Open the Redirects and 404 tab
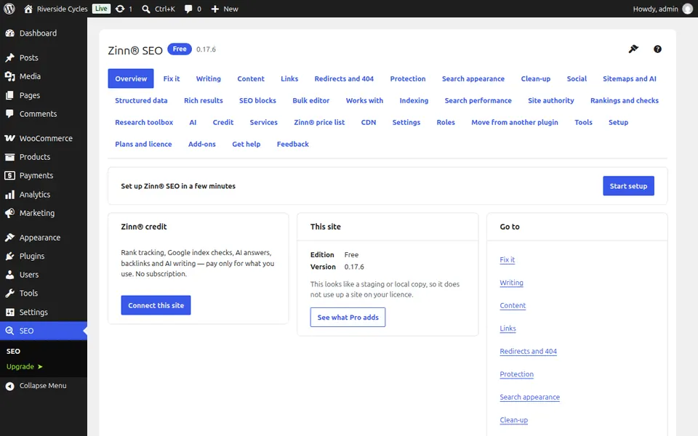The height and width of the screenshot is (436, 698). coord(344,78)
